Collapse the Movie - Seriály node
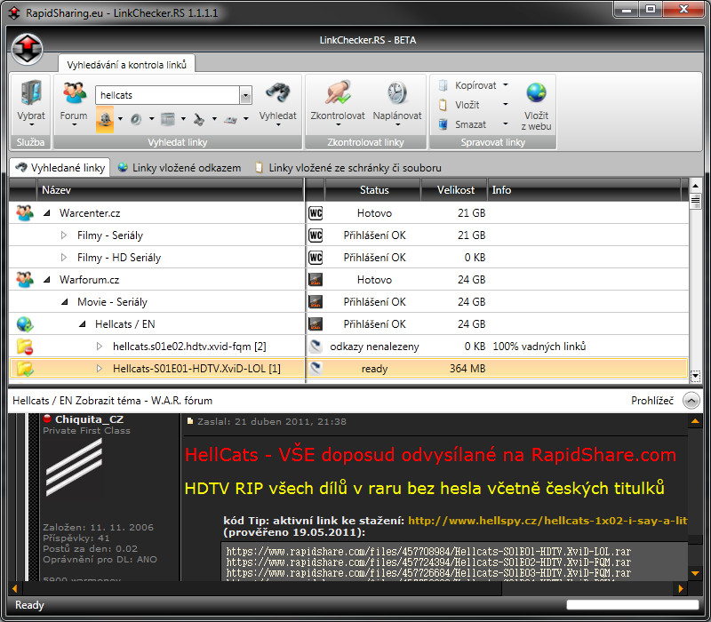This screenshot has height=622, width=711. point(65,301)
